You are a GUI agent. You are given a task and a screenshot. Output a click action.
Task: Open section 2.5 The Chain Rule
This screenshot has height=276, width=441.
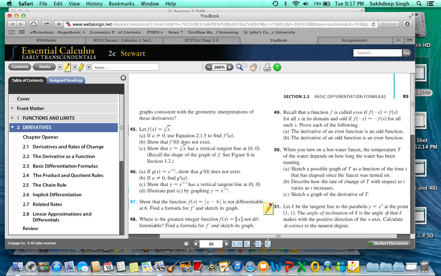50,185
